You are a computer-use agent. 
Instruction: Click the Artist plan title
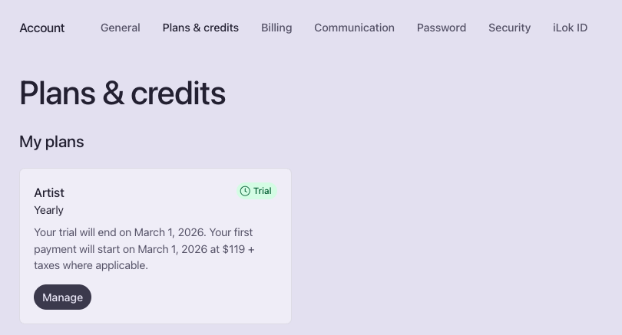click(49, 192)
